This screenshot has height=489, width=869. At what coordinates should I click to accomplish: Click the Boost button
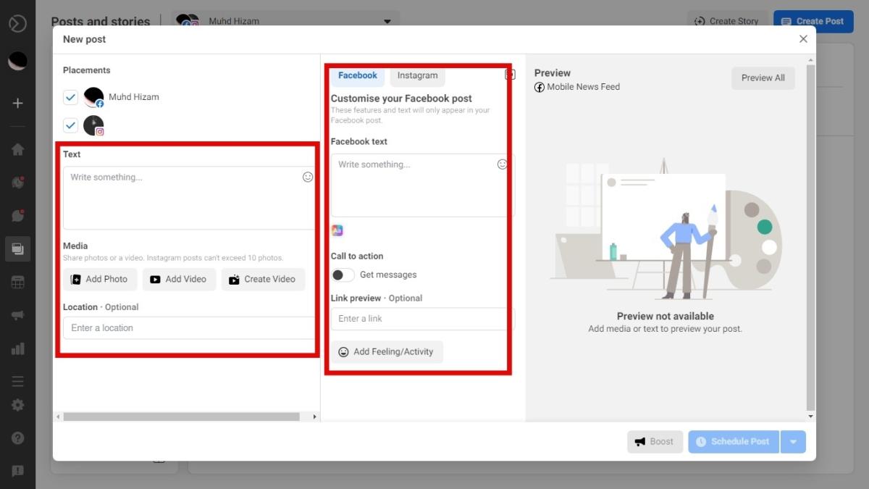[655, 442]
